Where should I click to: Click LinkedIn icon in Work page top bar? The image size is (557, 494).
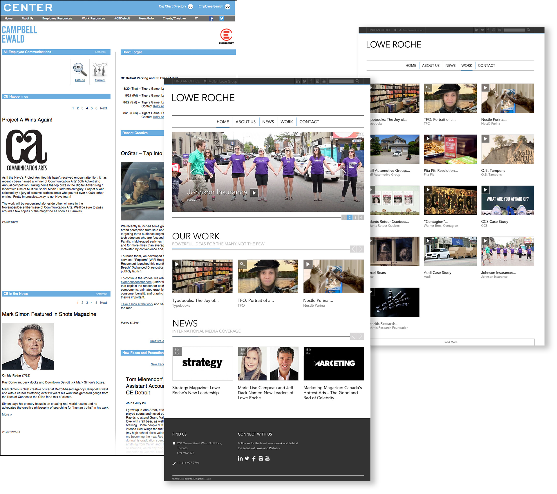click(476, 30)
